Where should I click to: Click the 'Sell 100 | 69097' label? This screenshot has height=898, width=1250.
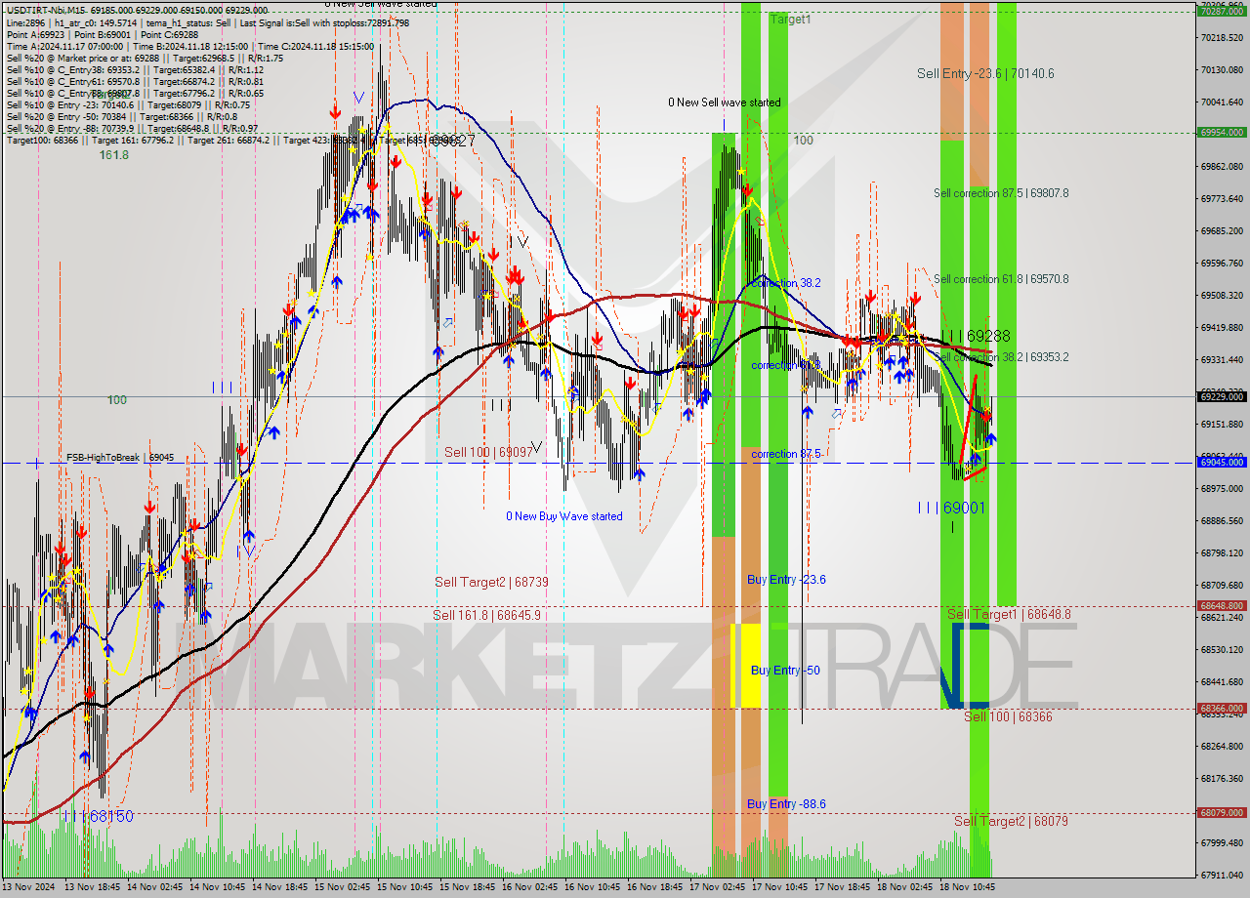click(x=489, y=452)
